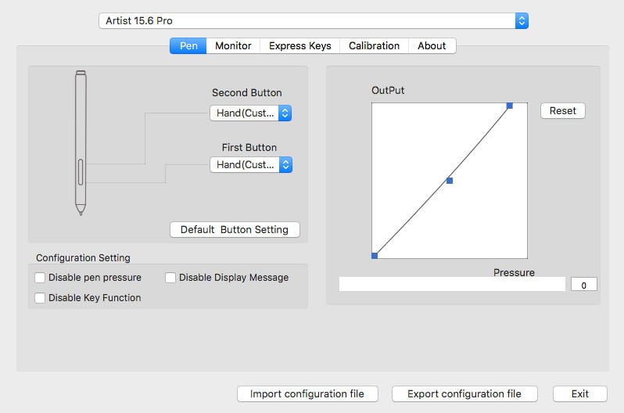Click the pressure value field showing 0
The width and height of the screenshot is (624, 413).
(x=584, y=285)
